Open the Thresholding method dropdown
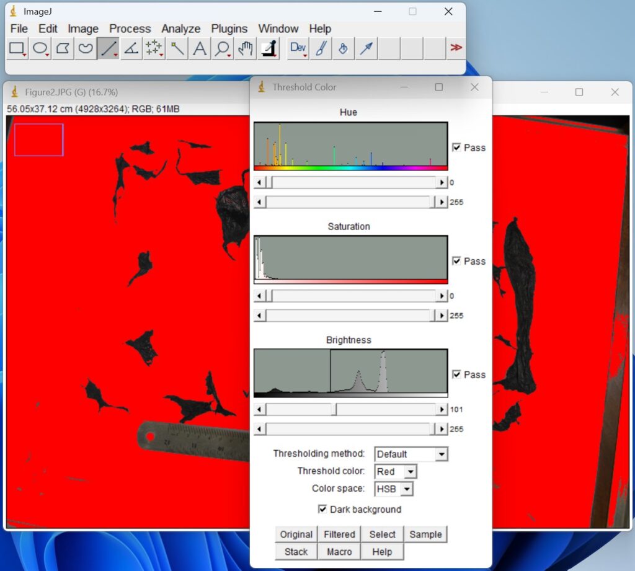 coord(442,454)
